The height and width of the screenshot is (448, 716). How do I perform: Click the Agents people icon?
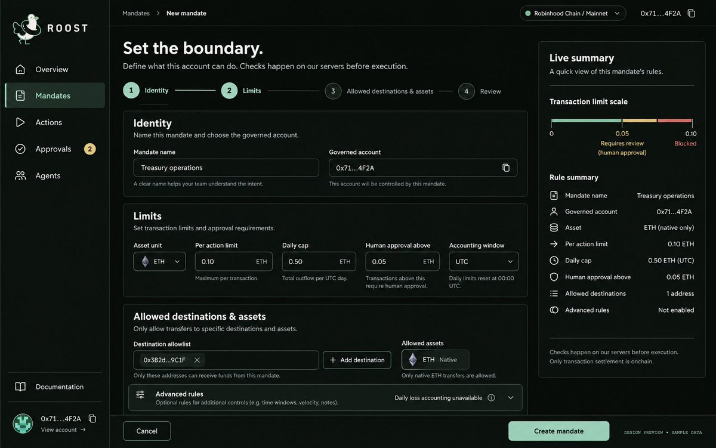pos(20,175)
